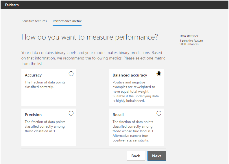Click the '9000 instances' statistic text
Image resolution: width=229 pixels, height=164 pixels.
[x=189, y=44]
